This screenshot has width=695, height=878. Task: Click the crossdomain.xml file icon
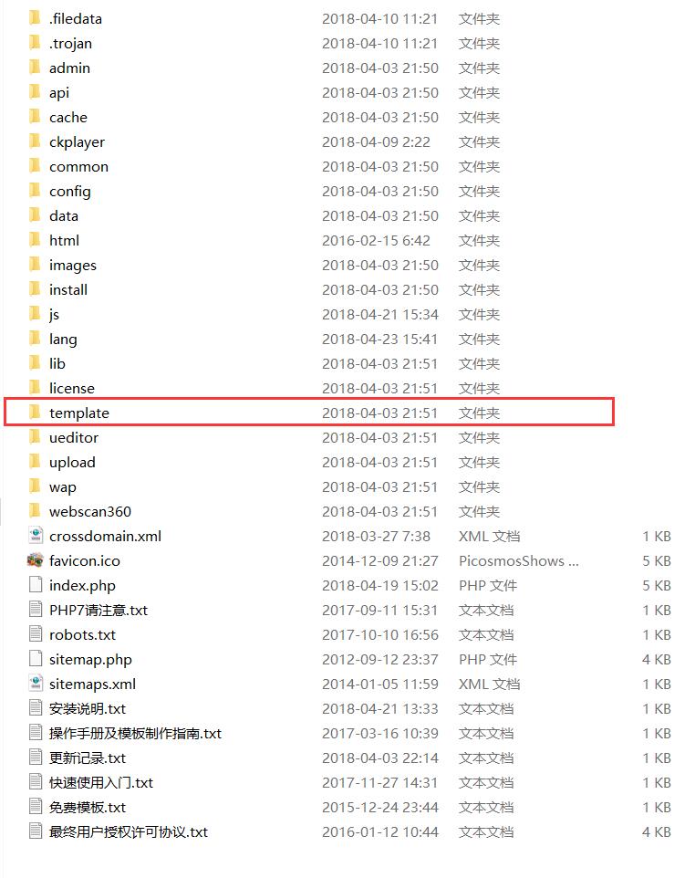36,536
